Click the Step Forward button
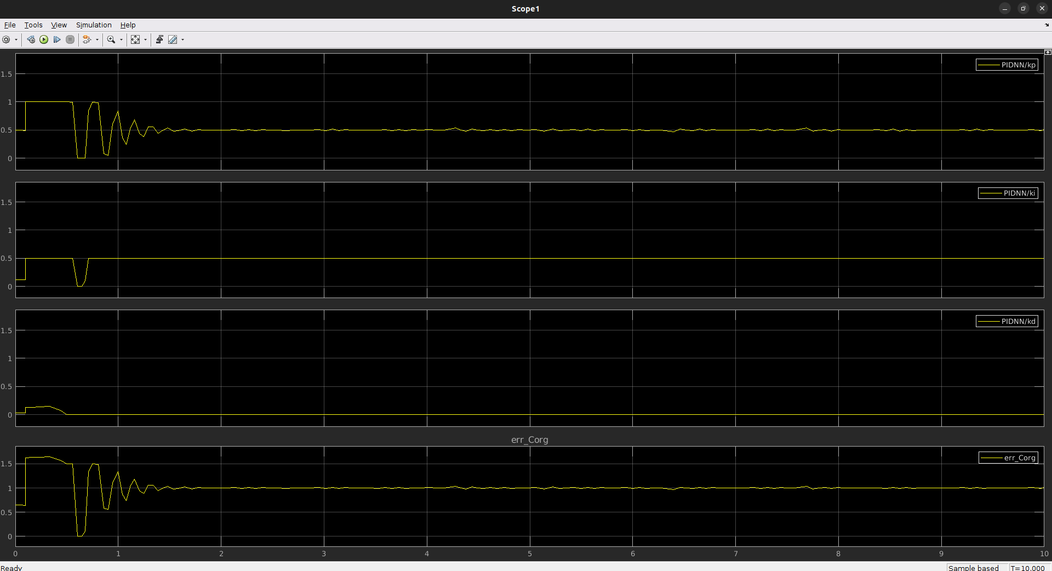This screenshot has width=1052, height=571. point(57,39)
